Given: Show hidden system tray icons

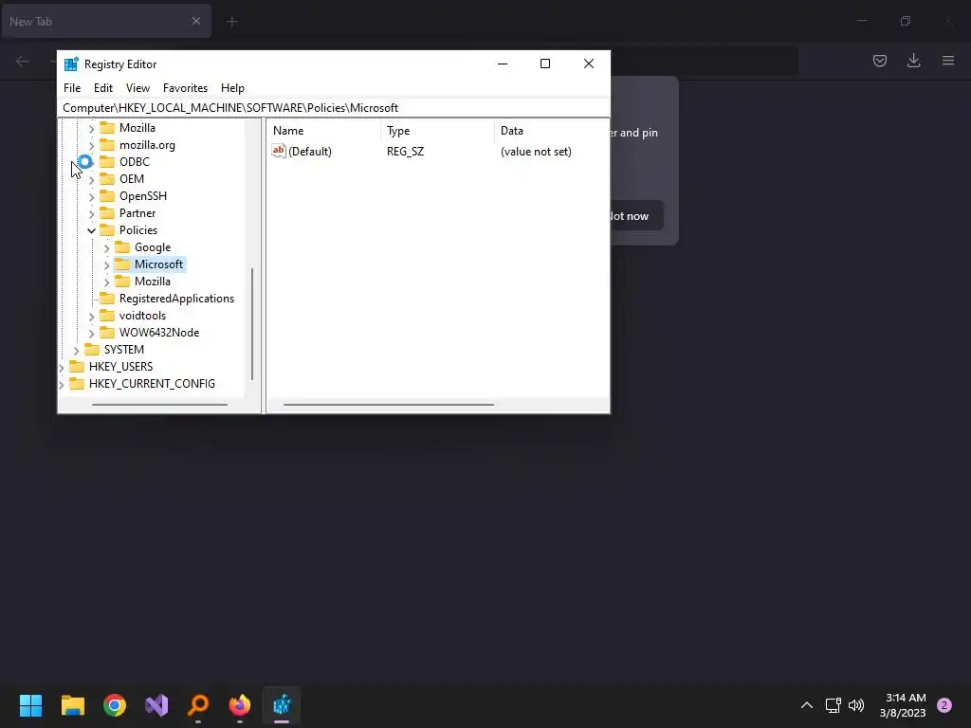Looking at the screenshot, I should pos(807,705).
